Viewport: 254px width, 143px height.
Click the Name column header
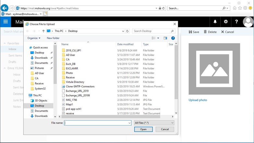point(65,44)
